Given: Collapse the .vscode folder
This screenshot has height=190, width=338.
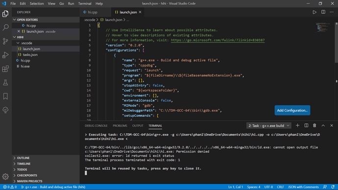Looking at the screenshot, I should [46, 43].
